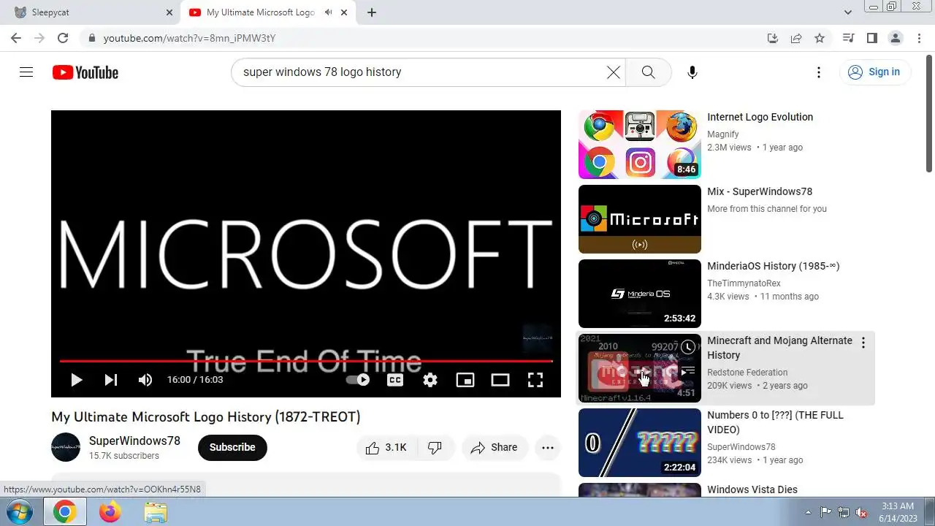The image size is (935, 526).
Task: Click the muted volume tray icon
Action: tap(862, 512)
